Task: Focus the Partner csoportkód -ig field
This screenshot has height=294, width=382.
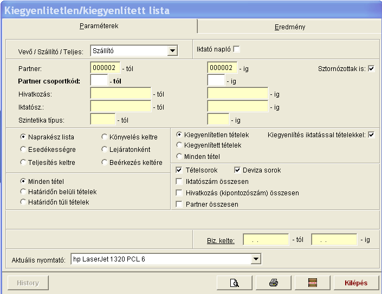Action: [216, 80]
